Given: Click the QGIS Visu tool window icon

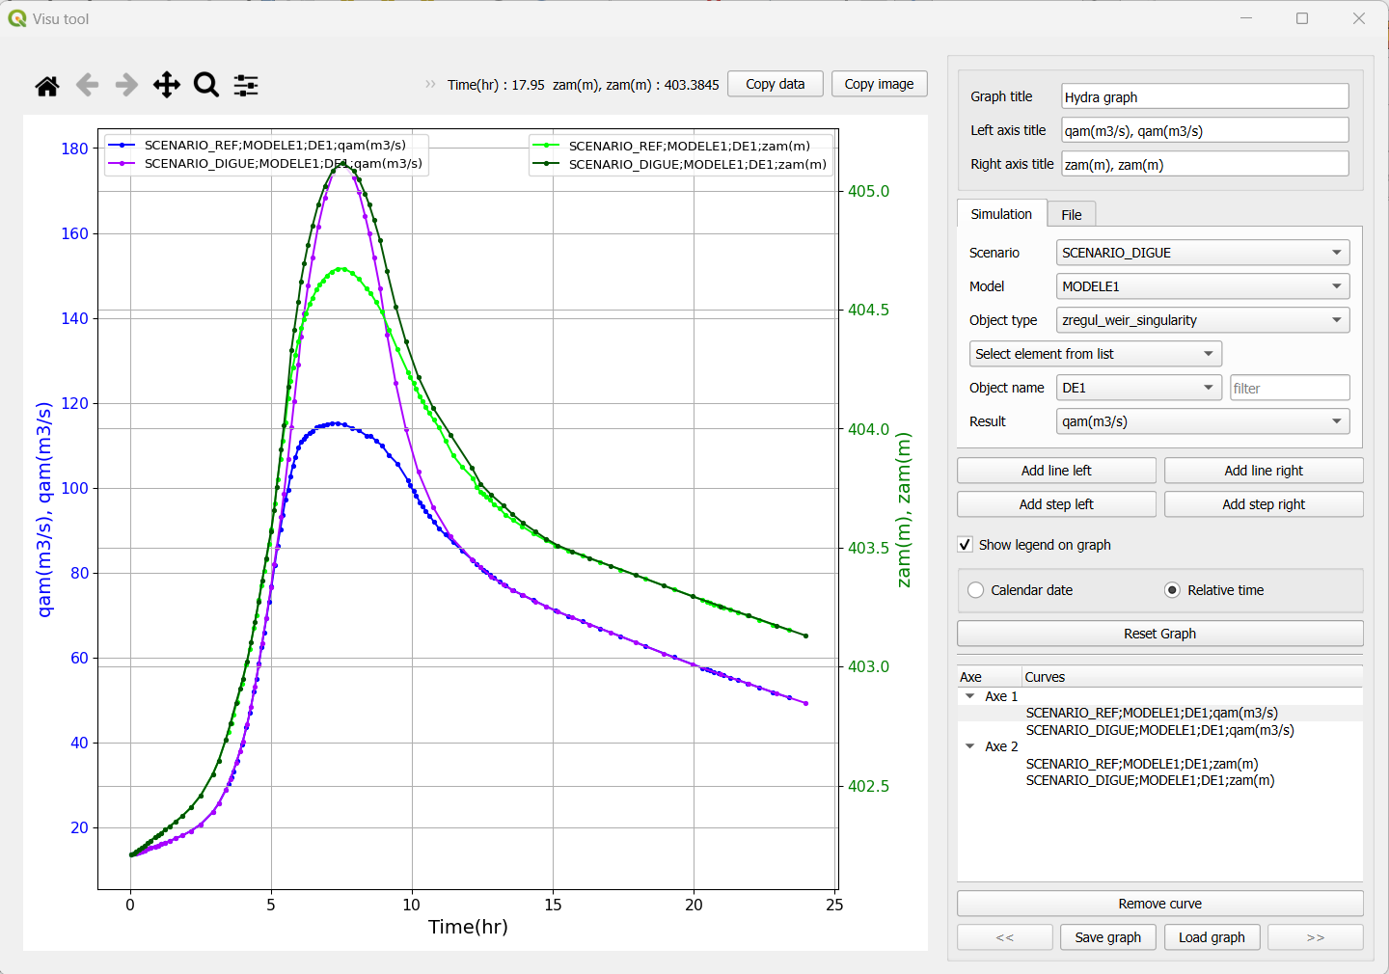Looking at the screenshot, I should coord(17,18).
